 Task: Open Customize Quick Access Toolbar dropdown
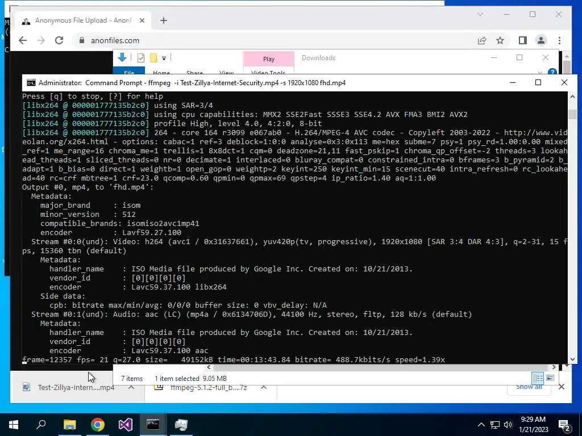coord(164,58)
